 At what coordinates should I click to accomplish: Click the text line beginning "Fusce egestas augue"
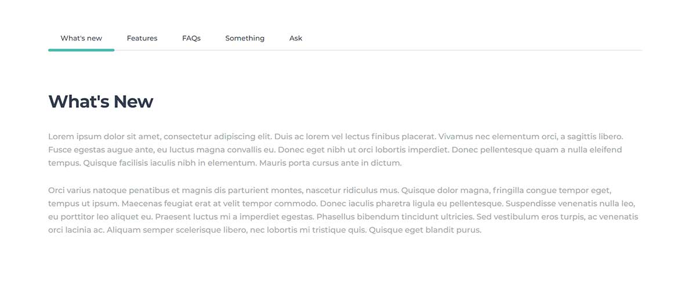coord(335,150)
